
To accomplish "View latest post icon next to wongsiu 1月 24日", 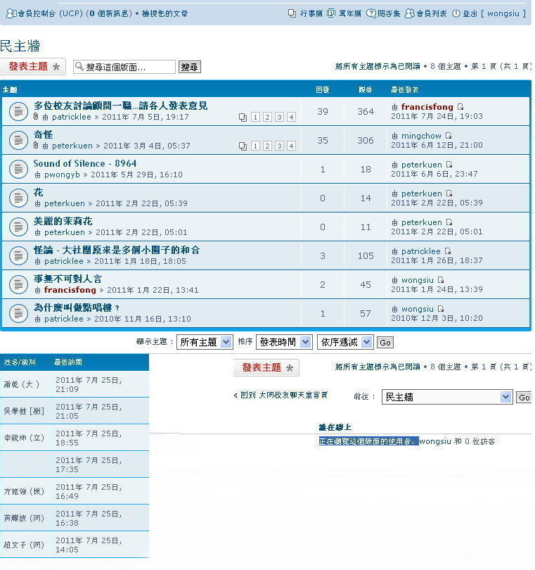I will 441,280.
